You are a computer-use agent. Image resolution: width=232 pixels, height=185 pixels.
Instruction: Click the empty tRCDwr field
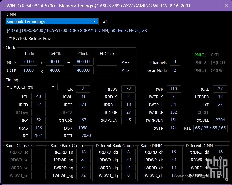pos(39,112)
